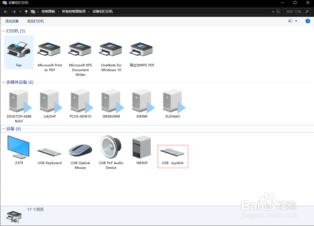Select the 2379 monitor device
This screenshot has width=314, height=226.
(19, 150)
